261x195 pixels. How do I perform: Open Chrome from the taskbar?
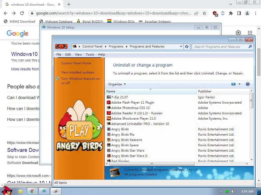tap(32, 191)
